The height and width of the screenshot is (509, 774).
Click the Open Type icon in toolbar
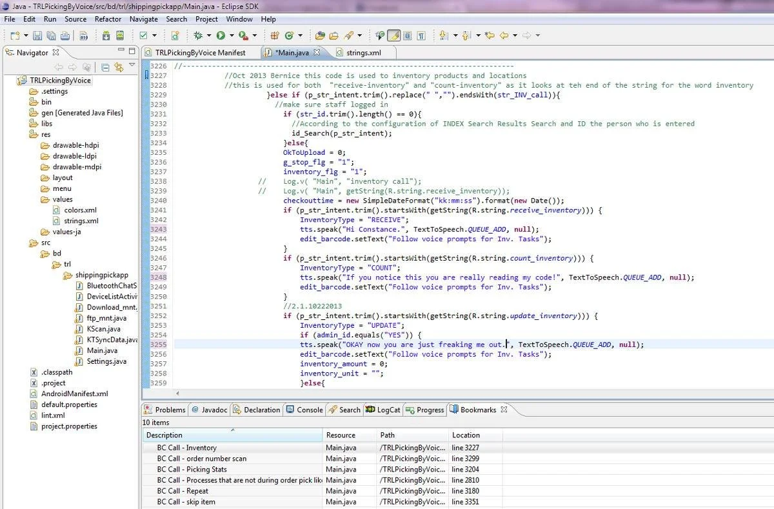point(319,36)
